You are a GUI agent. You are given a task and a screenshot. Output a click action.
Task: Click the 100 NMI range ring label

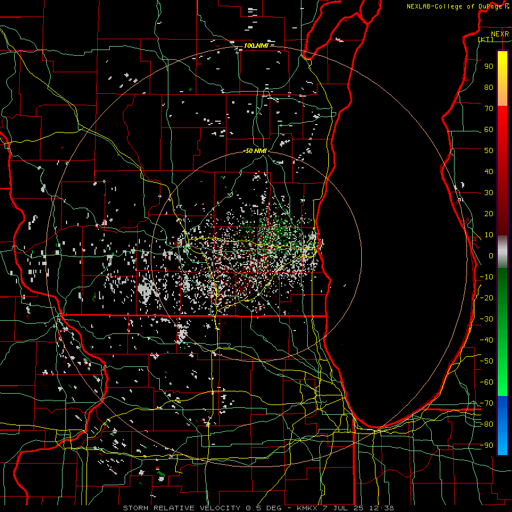coord(256,46)
